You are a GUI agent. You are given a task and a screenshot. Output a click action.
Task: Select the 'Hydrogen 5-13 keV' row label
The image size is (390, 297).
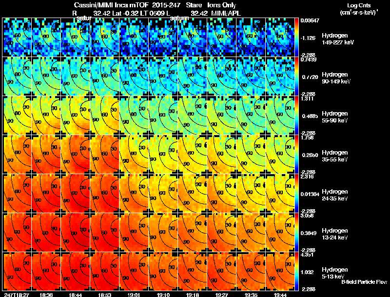click(x=335, y=273)
